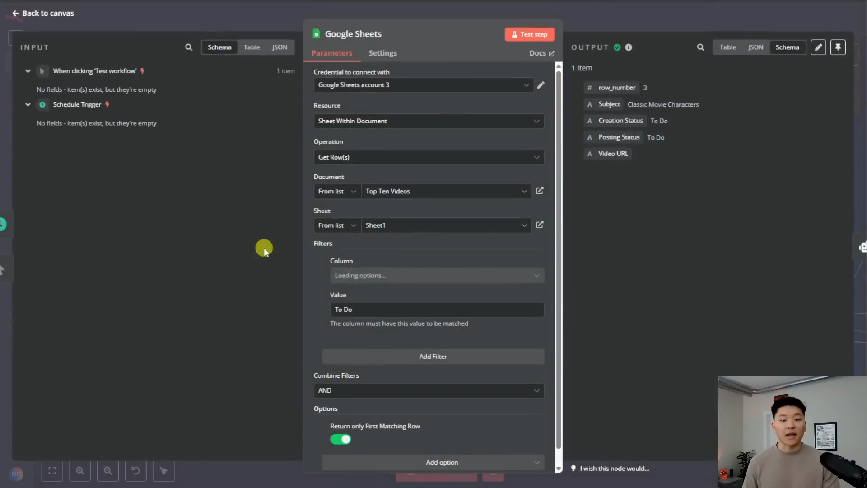The image size is (867, 488).
Task: Click the Subject field pill
Action: 603,104
